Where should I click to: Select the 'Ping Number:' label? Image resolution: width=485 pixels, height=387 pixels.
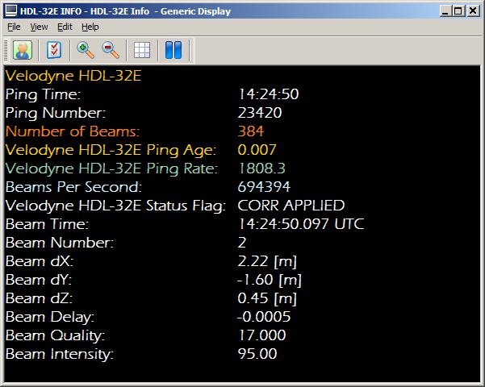point(56,113)
